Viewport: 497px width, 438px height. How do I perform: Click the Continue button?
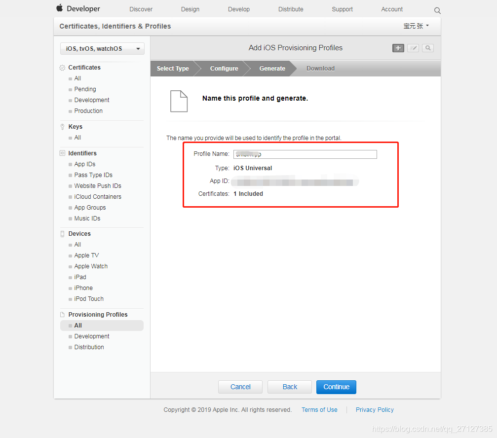click(x=336, y=387)
